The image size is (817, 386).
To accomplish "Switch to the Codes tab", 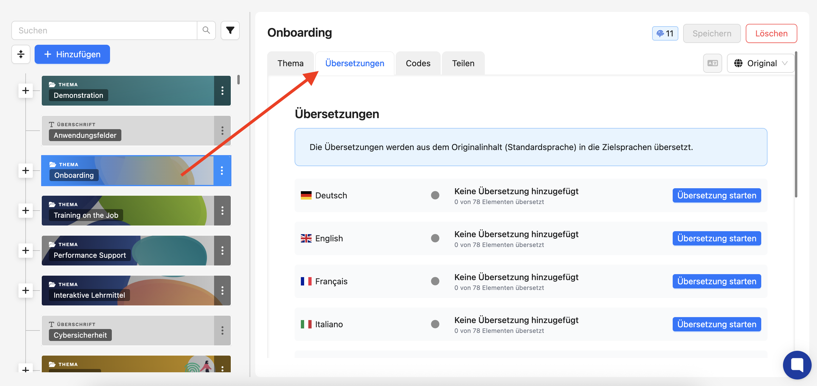I will 418,64.
